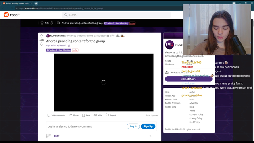Report the post
Screen dimensions: 254x143
(x=111, y=115)
